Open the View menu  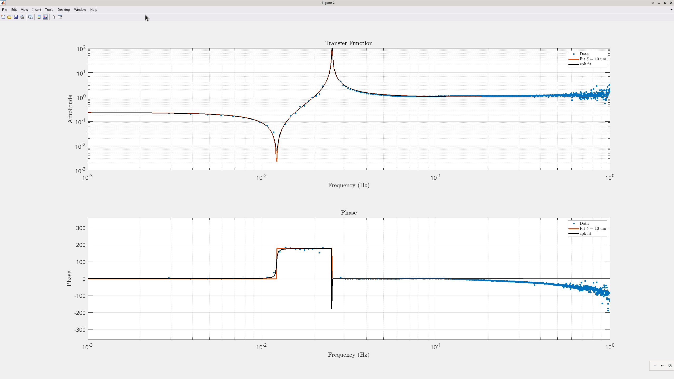(24, 10)
